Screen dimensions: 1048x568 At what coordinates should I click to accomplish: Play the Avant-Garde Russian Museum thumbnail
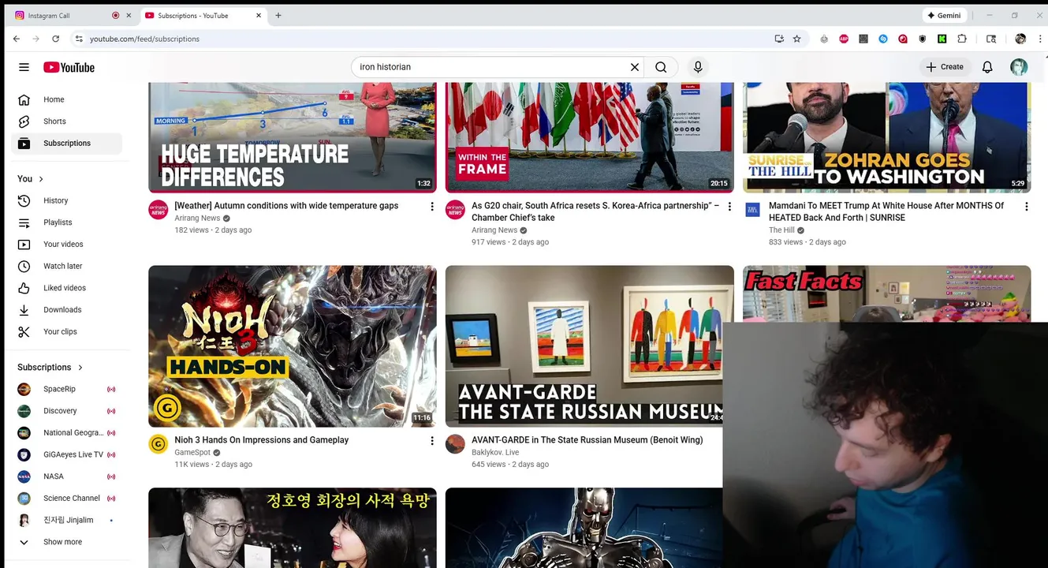click(x=589, y=346)
